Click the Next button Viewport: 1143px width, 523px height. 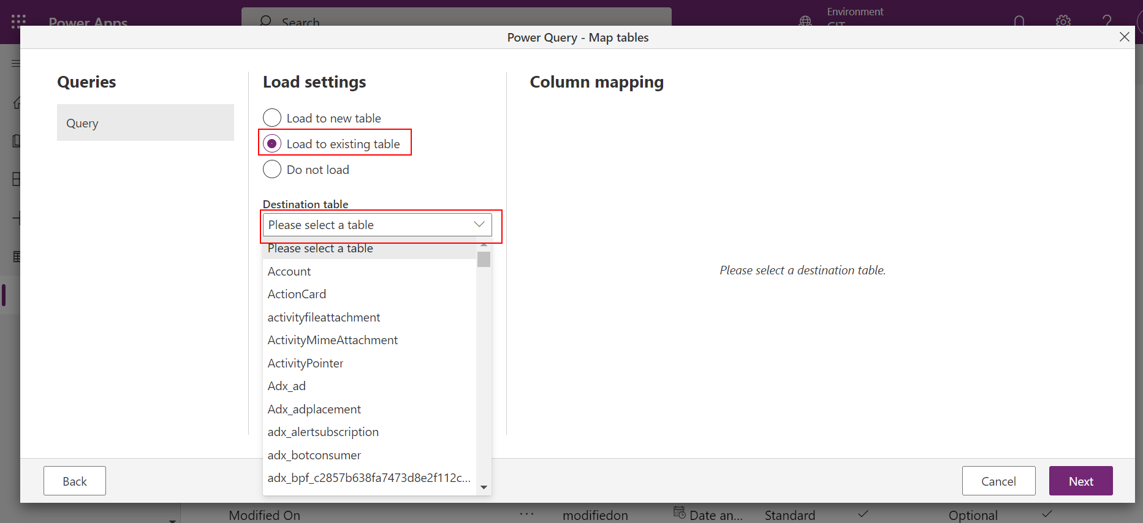pyautogui.click(x=1080, y=481)
